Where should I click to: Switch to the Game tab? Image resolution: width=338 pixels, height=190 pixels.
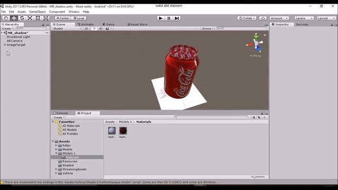(x=108, y=24)
